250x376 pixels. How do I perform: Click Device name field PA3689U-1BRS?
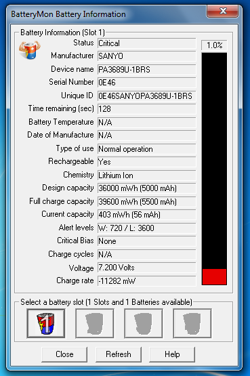point(147,70)
